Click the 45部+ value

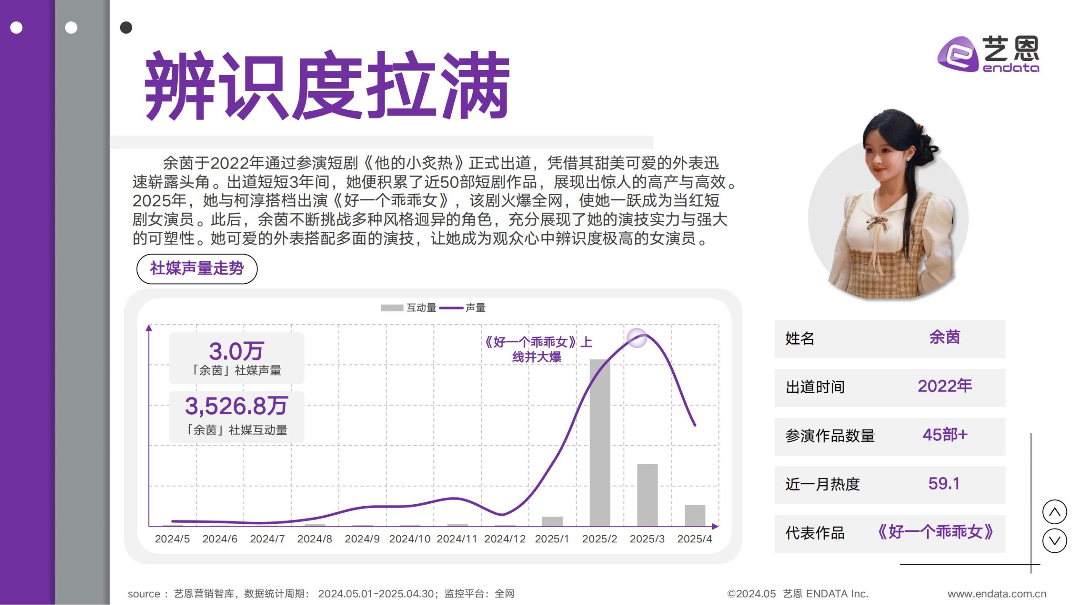pyautogui.click(x=945, y=435)
